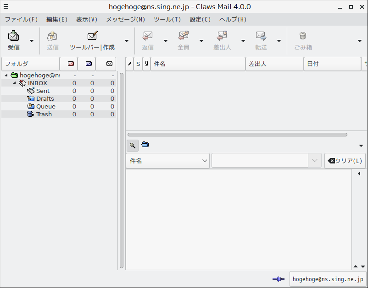Collapse the hogehoge@ns mailbox tree
The image size is (368, 288).
(x=6, y=75)
